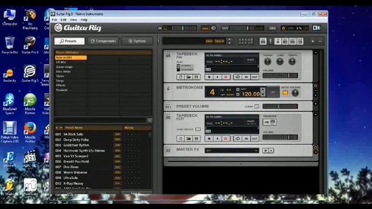Enable Sync Decks checkbox in Tapedeck Post

point(198,129)
